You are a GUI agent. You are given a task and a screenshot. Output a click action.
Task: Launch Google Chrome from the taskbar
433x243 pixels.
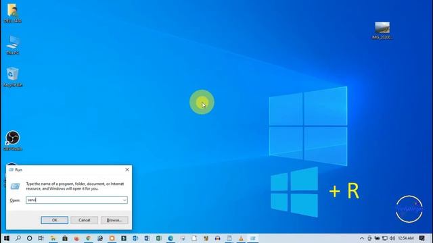coord(89,238)
